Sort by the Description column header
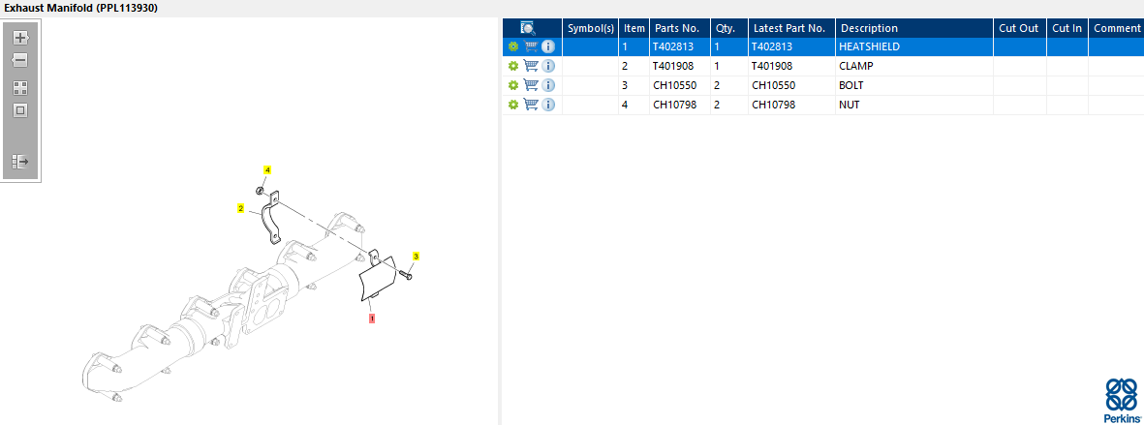Image resolution: width=1144 pixels, height=425 pixels. tap(914, 28)
